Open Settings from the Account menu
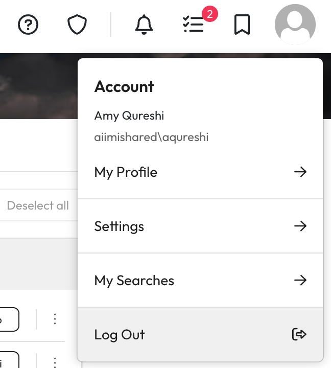Viewport: 331px width, 368px height. [119, 226]
